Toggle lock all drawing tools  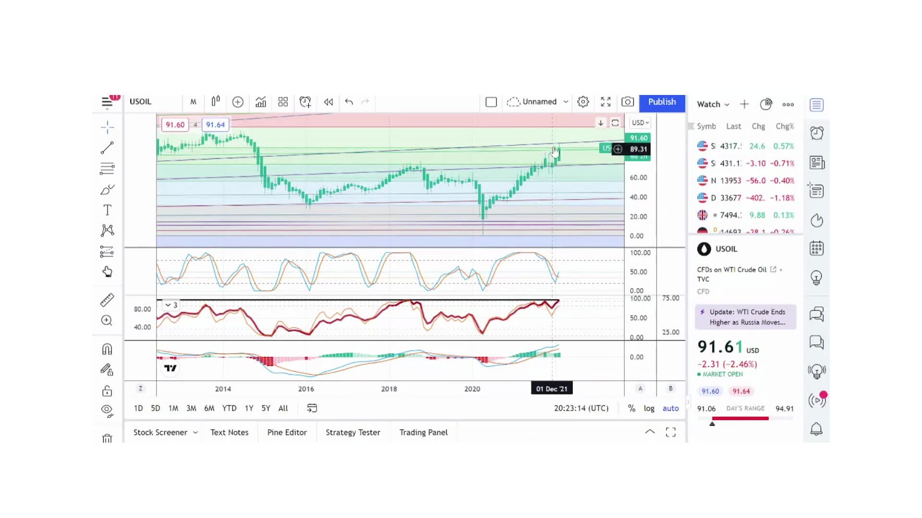[107, 390]
